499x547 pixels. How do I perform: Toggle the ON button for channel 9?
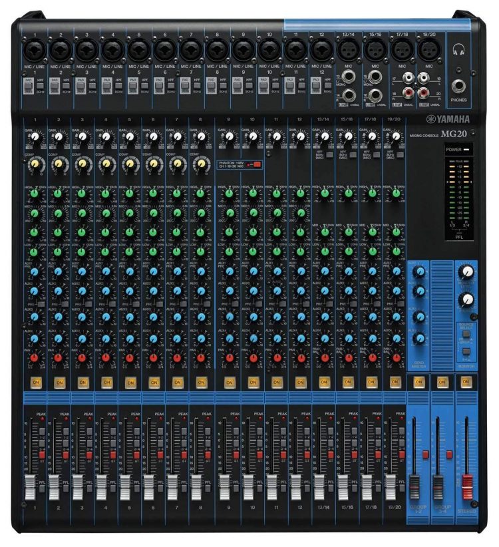tap(229, 383)
